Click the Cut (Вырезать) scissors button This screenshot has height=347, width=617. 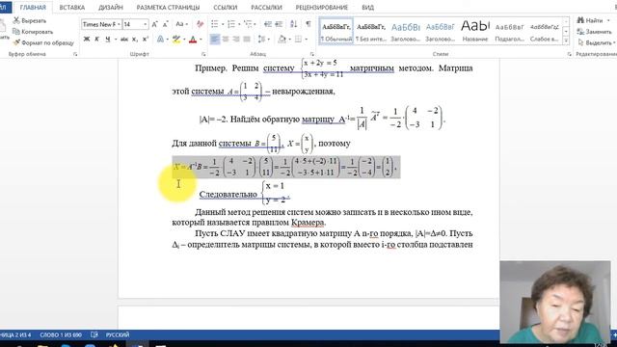(30, 20)
